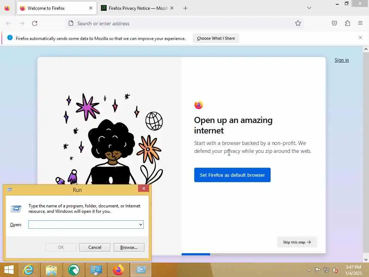This screenshot has height=277, width=369.
Task: Go back one page in Firefox
Action: click(x=9, y=23)
